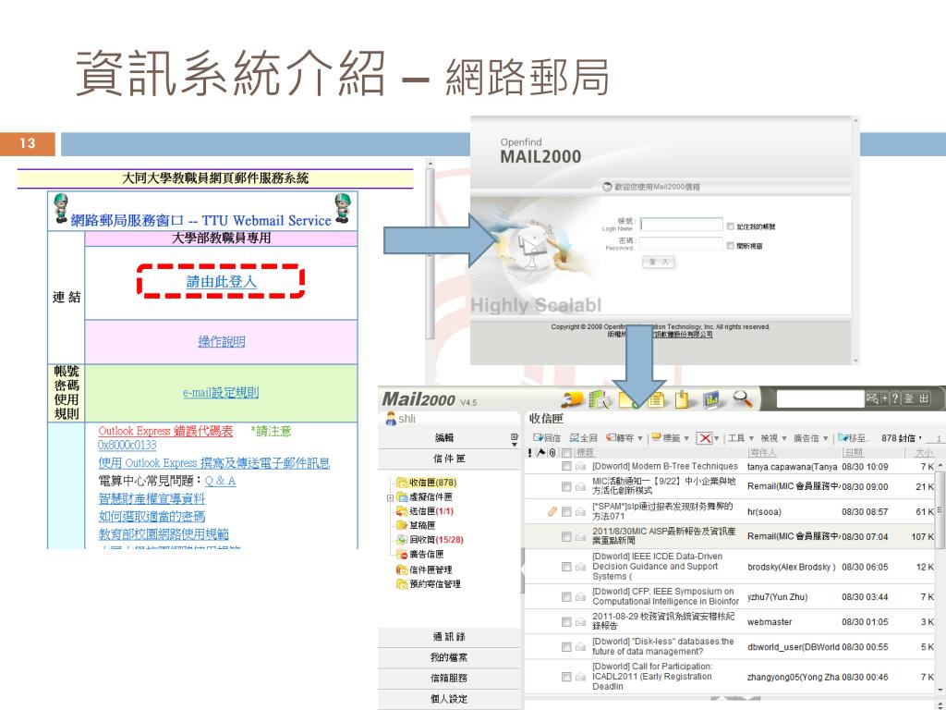Click the clipboard memo icon in toolbar
The image size is (946, 710).
[683, 399]
